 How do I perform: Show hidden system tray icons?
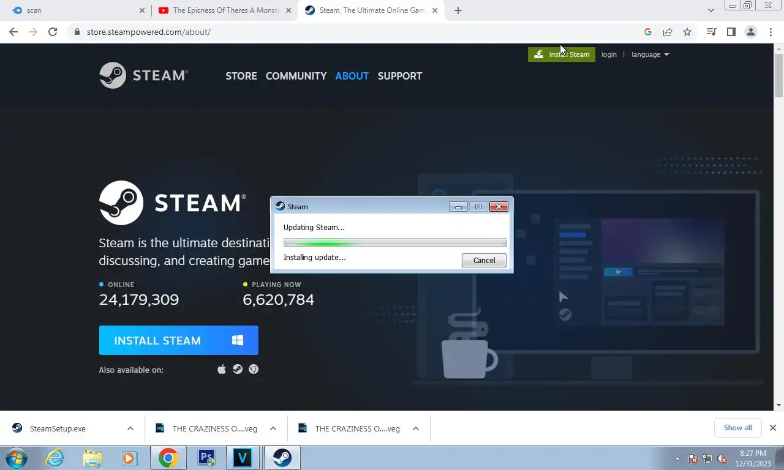click(x=677, y=458)
